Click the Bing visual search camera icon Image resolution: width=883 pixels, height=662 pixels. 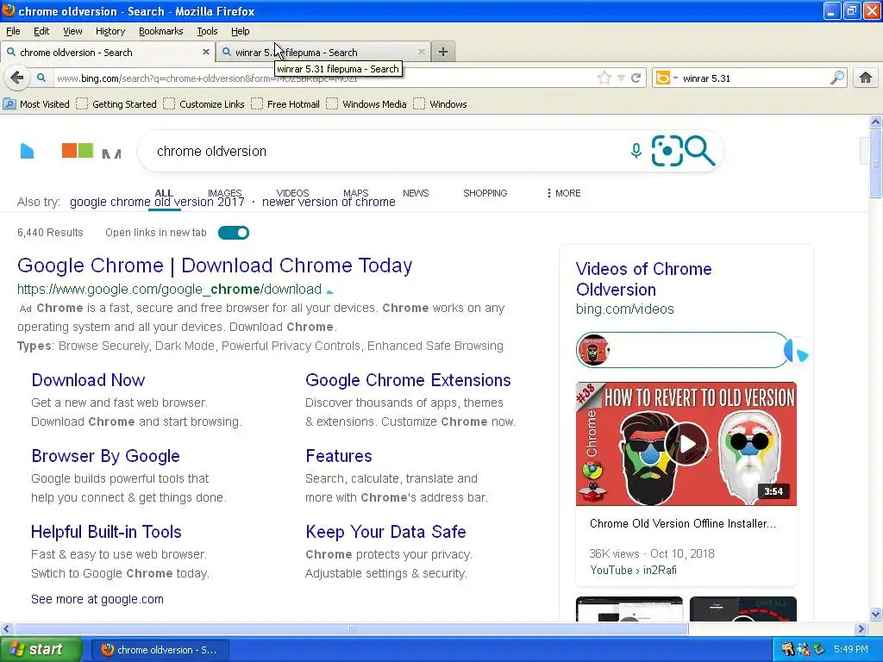pyautogui.click(x=667, y=151)
